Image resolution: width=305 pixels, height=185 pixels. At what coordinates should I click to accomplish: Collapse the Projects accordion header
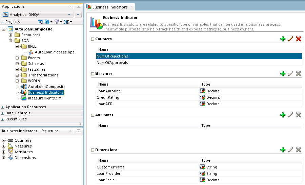[3, 22]
